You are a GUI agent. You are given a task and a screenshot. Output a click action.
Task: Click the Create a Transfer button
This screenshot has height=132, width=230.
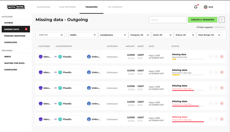pos(203,20)
